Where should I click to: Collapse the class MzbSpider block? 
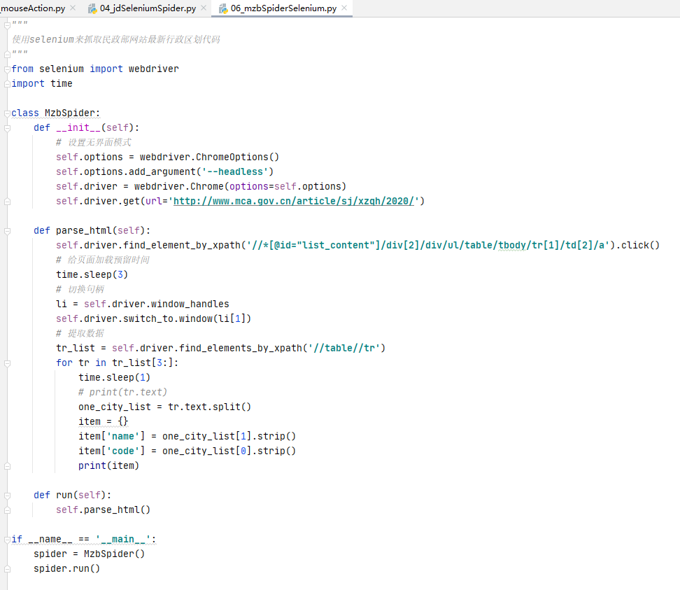pyautogui.click(x=8, y=113)
